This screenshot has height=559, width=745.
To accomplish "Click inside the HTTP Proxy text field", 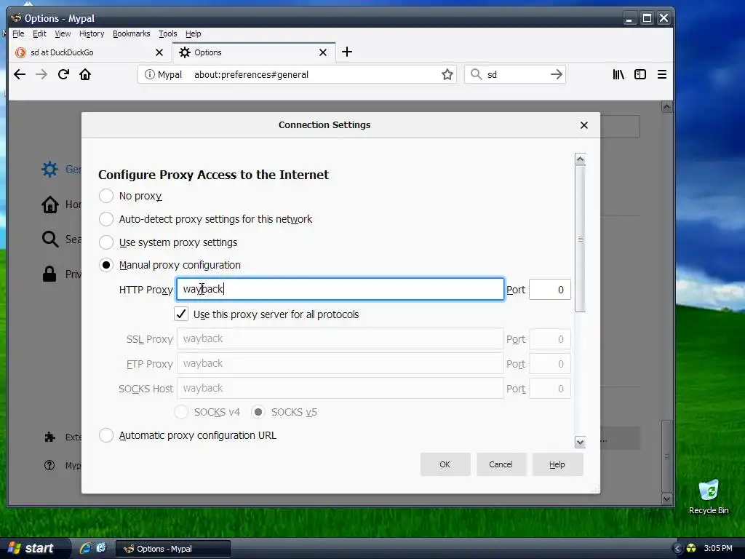I will click(x=340, y=289).
